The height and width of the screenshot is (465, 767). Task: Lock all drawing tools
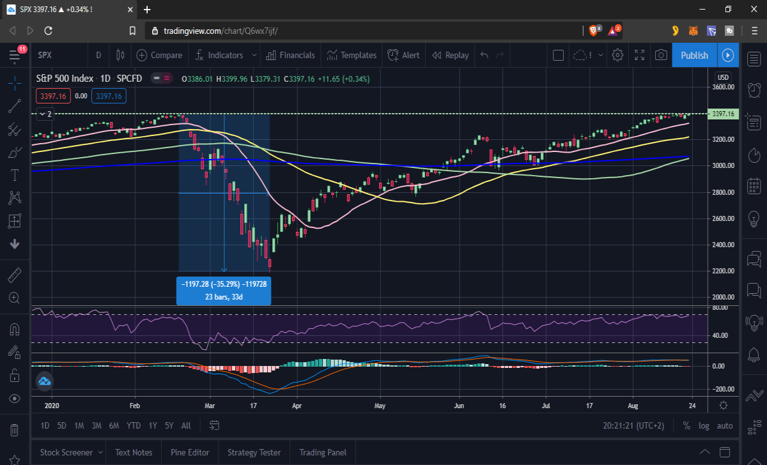[15, 375]
